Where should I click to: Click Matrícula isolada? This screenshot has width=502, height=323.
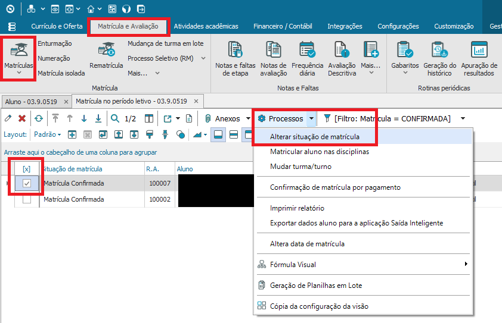61,73
